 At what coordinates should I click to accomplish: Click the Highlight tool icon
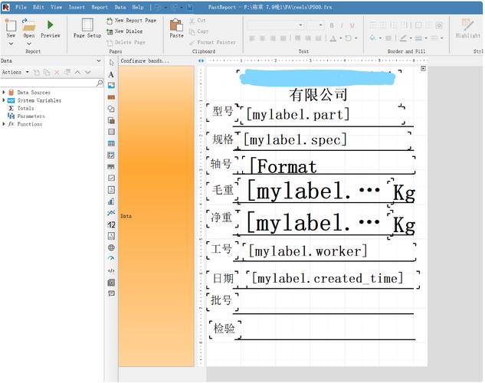[x=468, y=25]
